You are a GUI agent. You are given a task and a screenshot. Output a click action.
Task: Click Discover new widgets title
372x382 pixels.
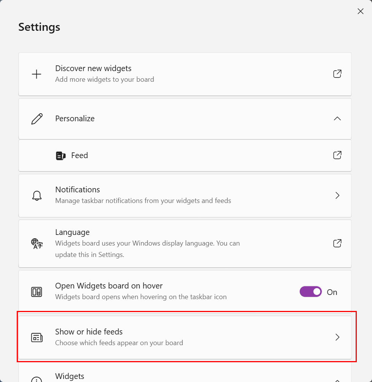[93, 68]
